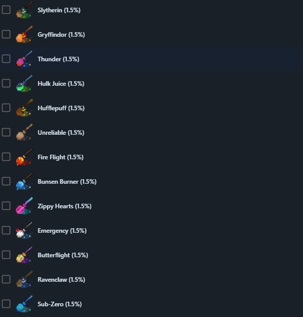This screenshot has height=317, width=303.
Task: Select the Sub-Zero (1.5%) label
Action: (x=60, y=304)
